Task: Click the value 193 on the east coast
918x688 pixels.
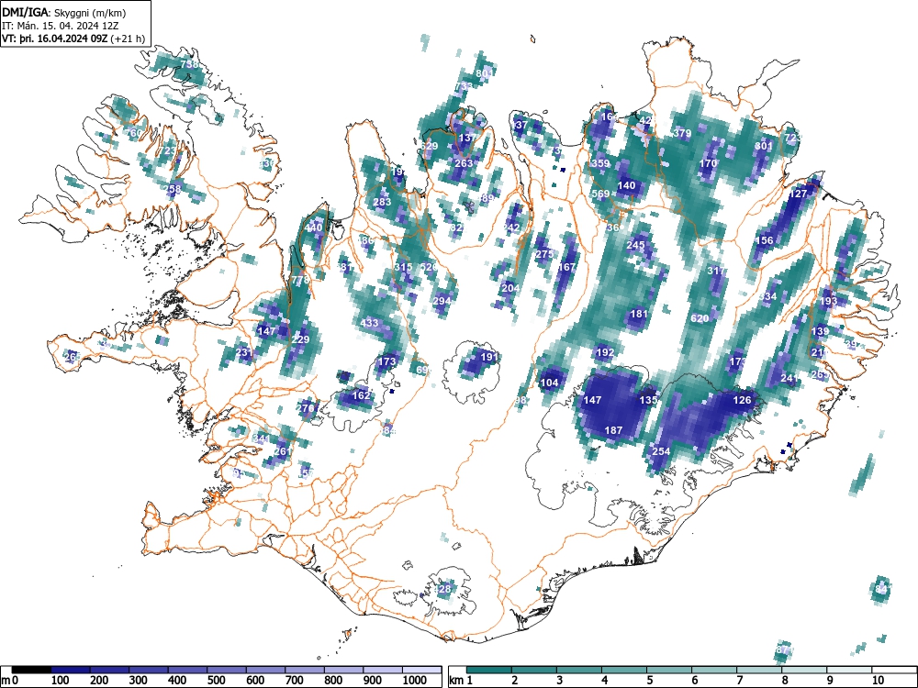Action: pyautogui.click(x=828, y=301)
